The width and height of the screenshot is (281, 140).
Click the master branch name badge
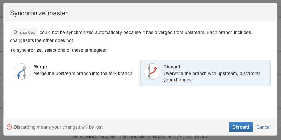(x=24, y=32)
